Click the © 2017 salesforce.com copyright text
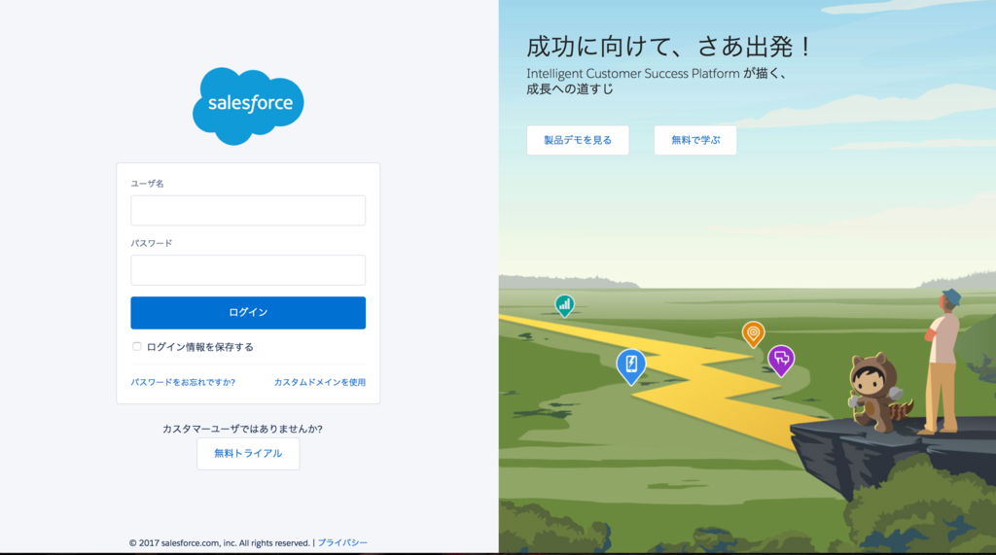The image size is (996, 555). (x=219, y=543)
